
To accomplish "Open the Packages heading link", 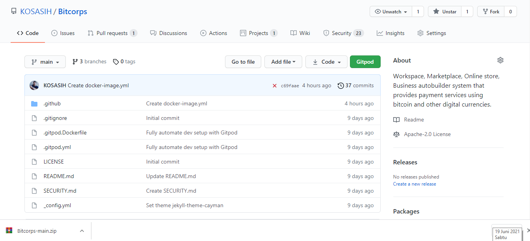I will [406, 211].
